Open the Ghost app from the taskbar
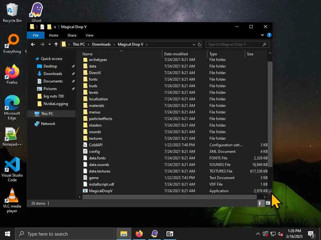This screenshot has width=321, height=240. point(154,234)
